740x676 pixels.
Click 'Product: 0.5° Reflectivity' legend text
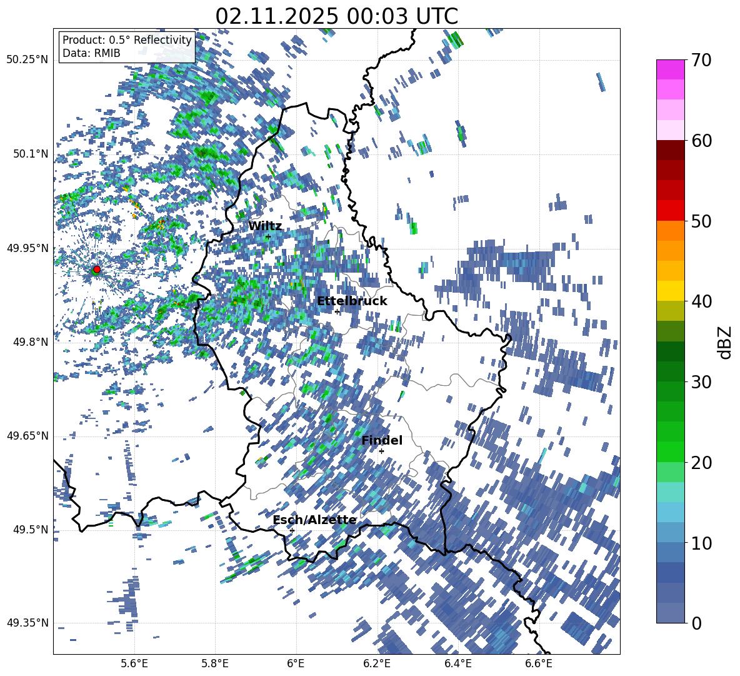pos(127,40)
